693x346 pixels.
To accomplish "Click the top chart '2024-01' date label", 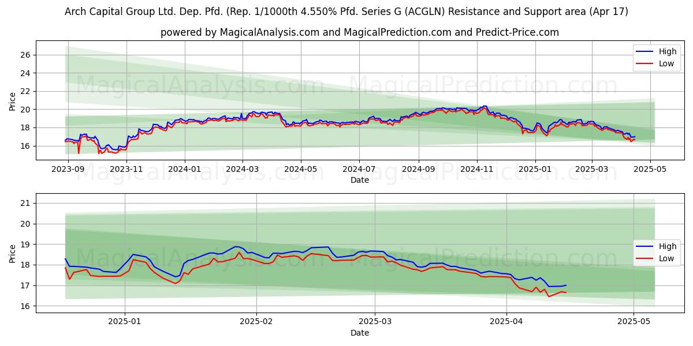I will [185, 170].
